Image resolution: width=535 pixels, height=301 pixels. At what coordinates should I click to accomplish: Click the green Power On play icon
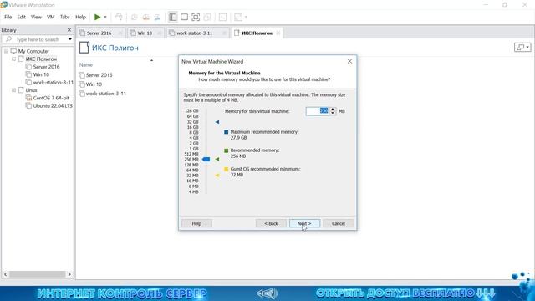click(x=98, y=17)
